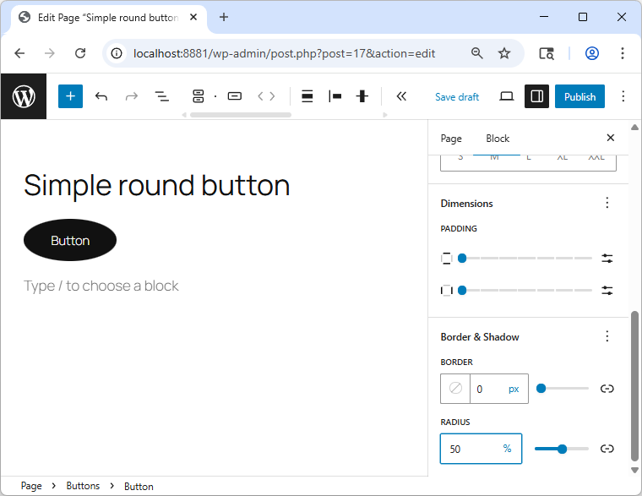Select Page in the breadcrumb
Image resolution: width=642 pixels, height=496 pixels.
pos(31,486)
